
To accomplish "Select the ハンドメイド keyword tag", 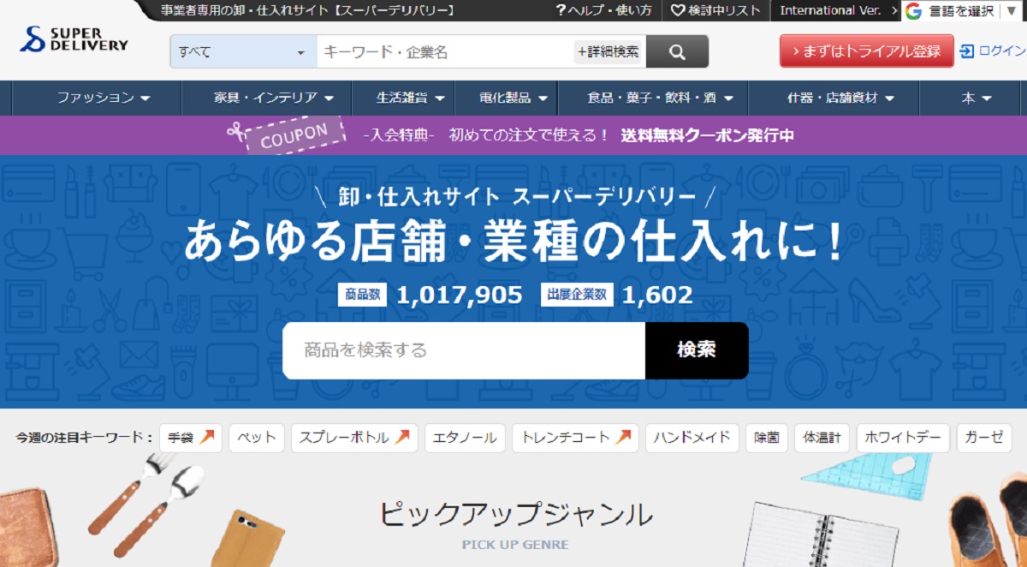I will [x=692, y=438].
